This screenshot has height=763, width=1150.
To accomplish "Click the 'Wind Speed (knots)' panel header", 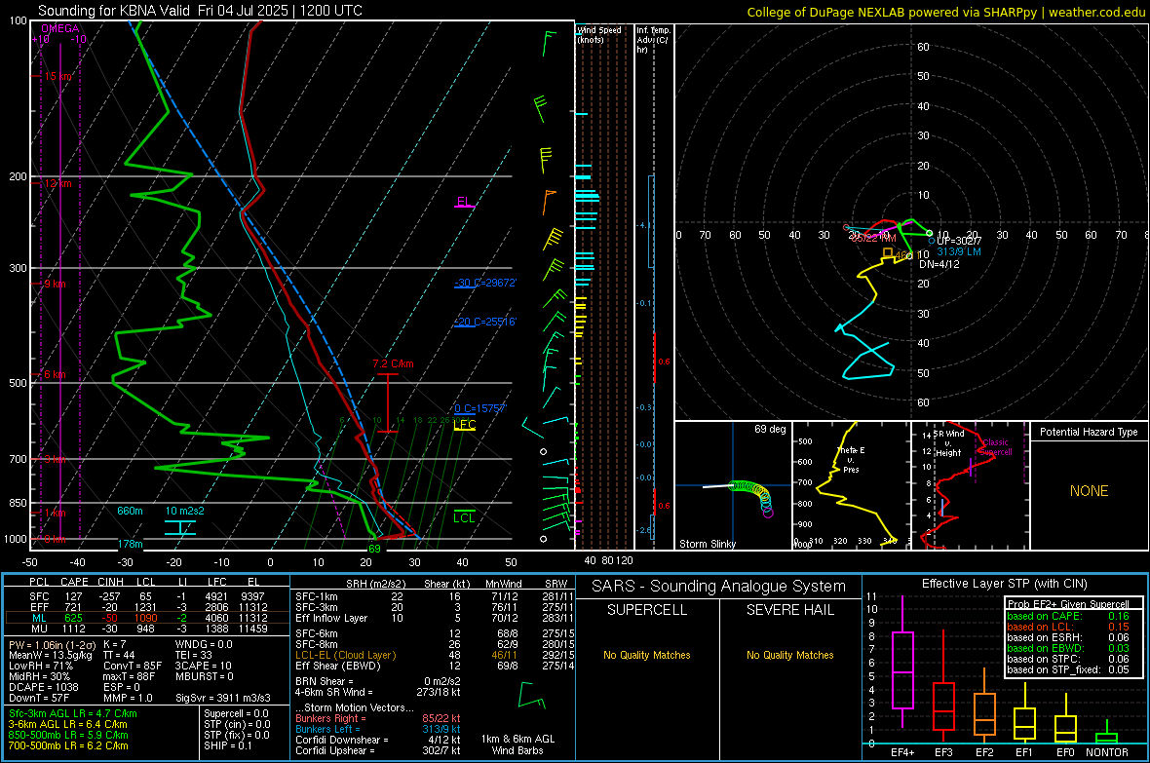I will 599,34.
